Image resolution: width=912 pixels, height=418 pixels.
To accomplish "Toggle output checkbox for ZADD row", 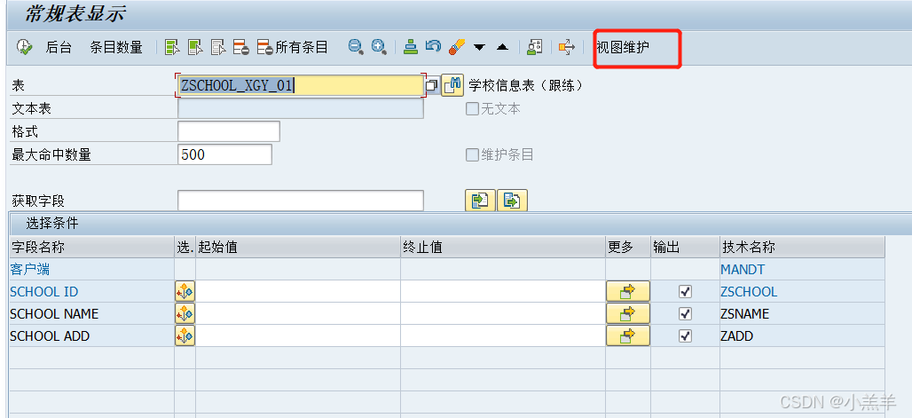I will pyautogui.click(x=686, y=336).
